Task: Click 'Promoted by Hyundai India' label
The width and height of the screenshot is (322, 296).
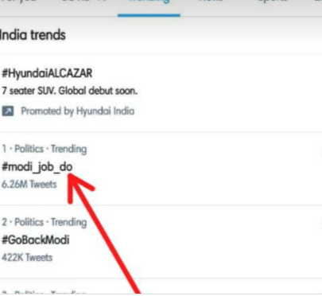Action: click(x=78, y=111)
